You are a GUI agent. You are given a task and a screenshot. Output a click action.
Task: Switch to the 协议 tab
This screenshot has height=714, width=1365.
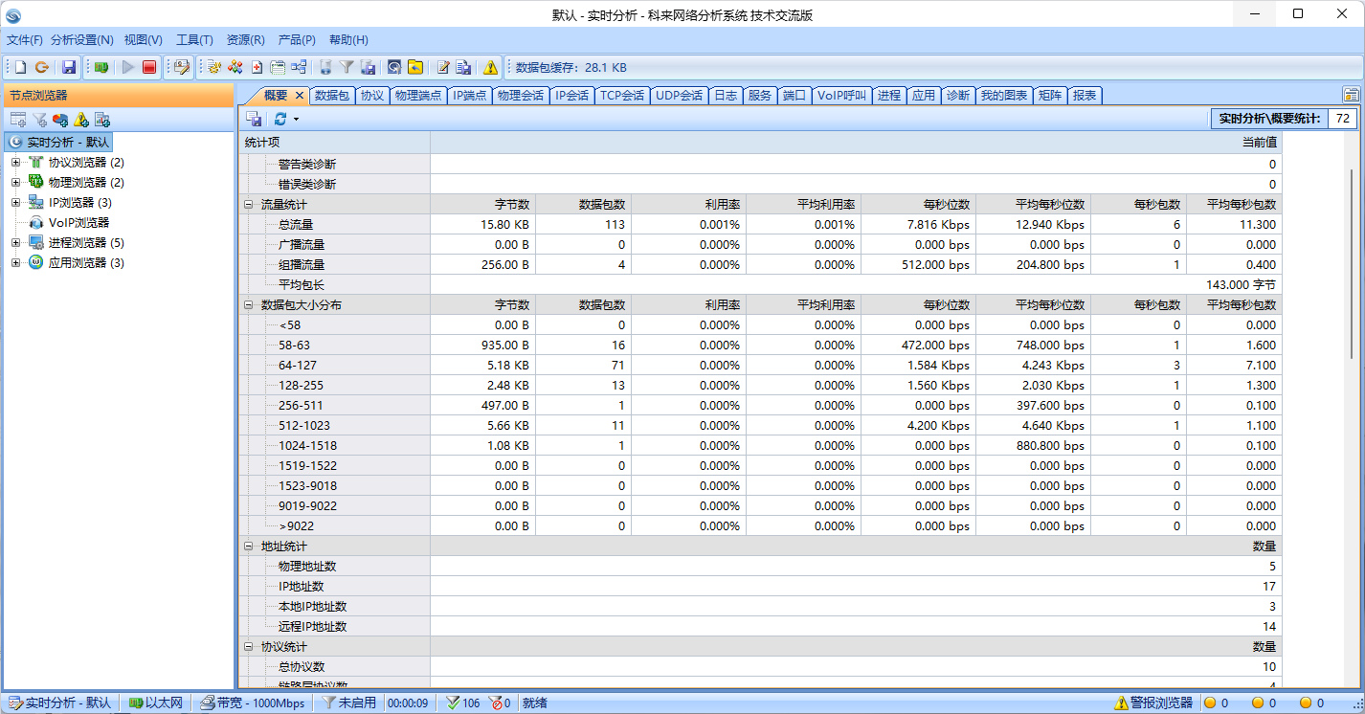pyautogui.click(x=372, y=96)
